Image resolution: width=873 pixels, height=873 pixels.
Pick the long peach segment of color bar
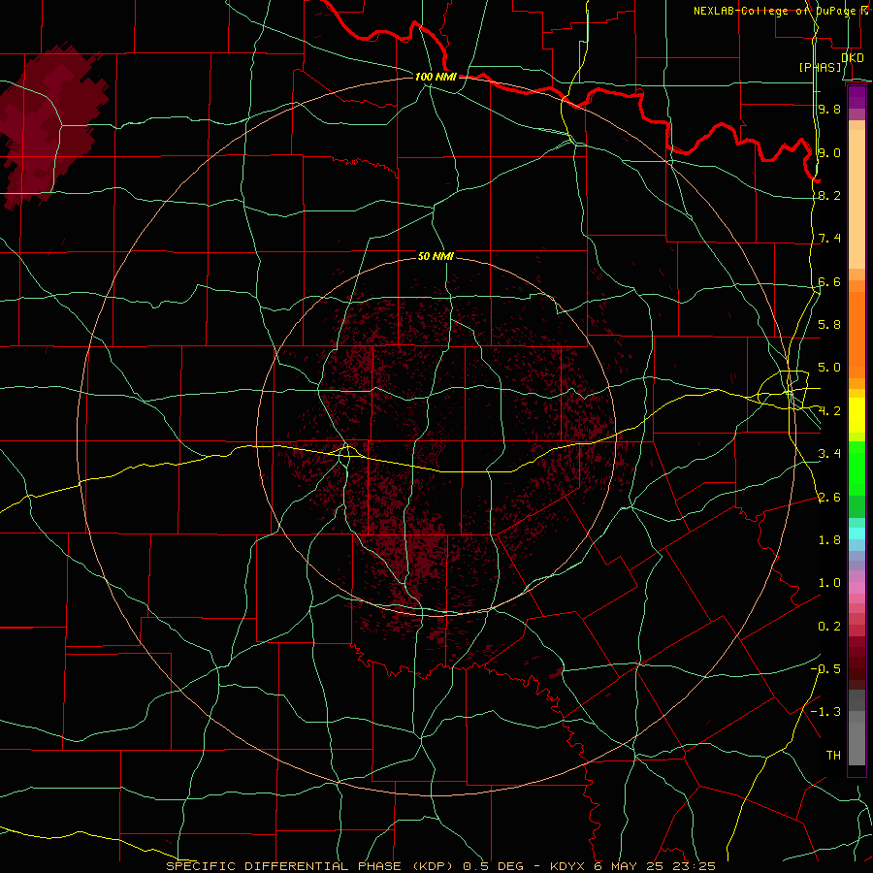[857, 199]
